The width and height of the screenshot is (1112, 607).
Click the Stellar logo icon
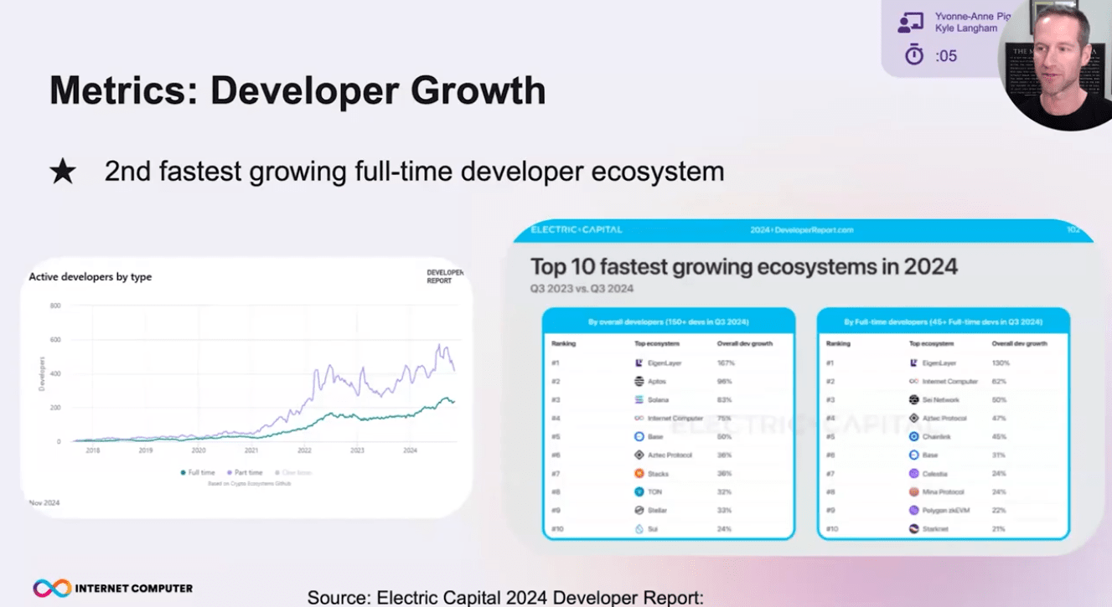pyautogui.click(x=639, y=510)
